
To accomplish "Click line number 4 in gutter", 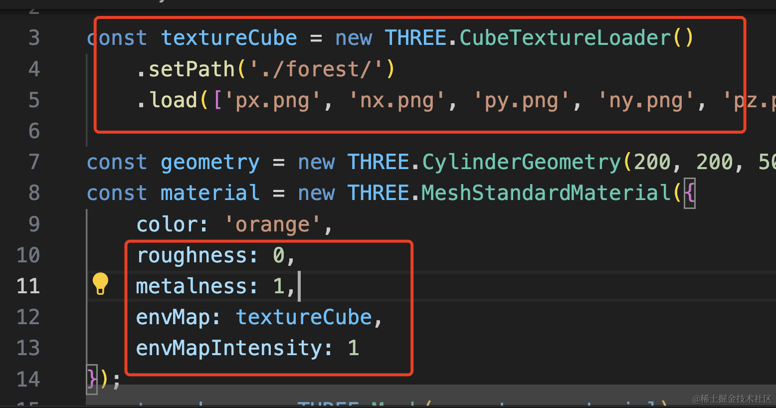I will click(34, 69).
